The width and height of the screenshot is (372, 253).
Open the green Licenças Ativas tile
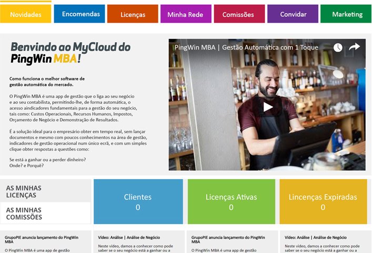232,201
